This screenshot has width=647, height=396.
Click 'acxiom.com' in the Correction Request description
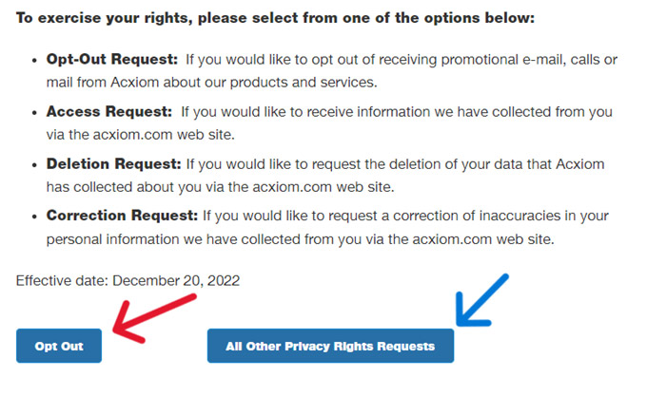452,239
